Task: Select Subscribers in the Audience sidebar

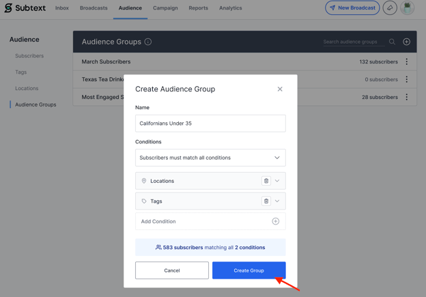Action: 29,56
